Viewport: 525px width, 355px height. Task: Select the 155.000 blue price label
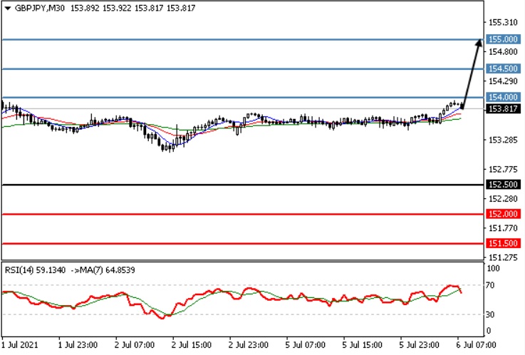tap(503, 39)
